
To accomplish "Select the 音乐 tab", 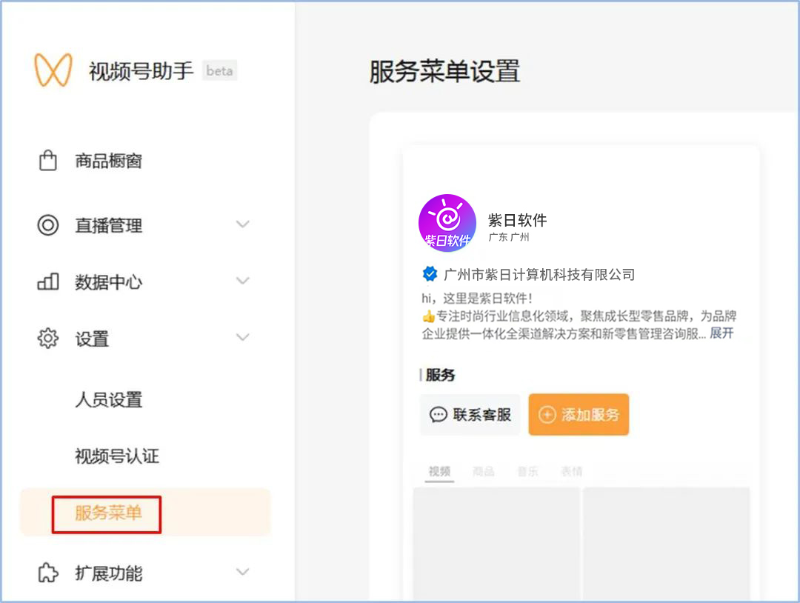I will click(x=527, y=470).
